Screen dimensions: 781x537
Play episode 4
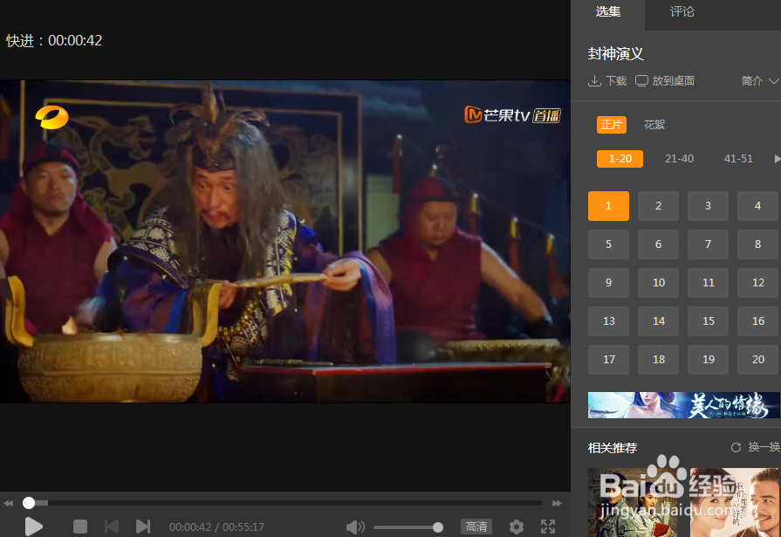[757, 206]
